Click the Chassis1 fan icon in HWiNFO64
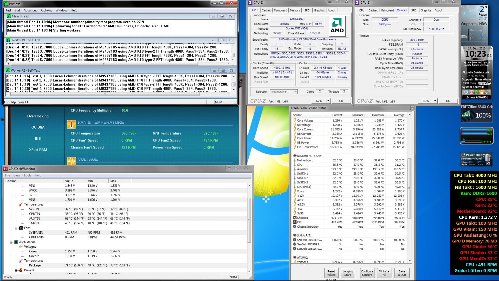 pos(295,218)
